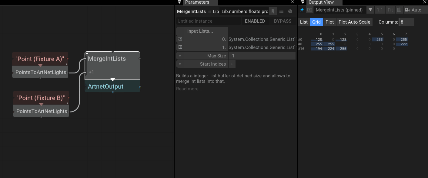Open the pinned operator dropdown arrow
The image size is (428, 178).
[370, 10]
